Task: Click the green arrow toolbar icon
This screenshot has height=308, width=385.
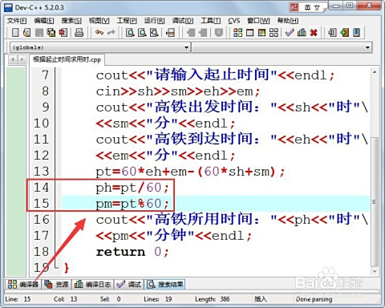Action: 345,33
